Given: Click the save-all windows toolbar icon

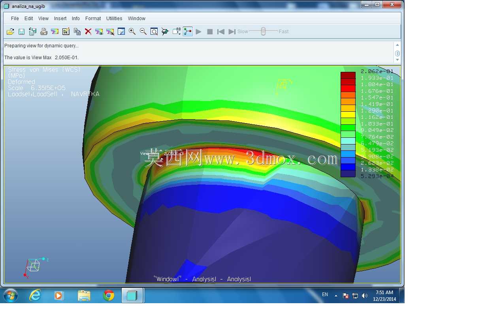Looking at the screenshot, I should click(32, 32).
